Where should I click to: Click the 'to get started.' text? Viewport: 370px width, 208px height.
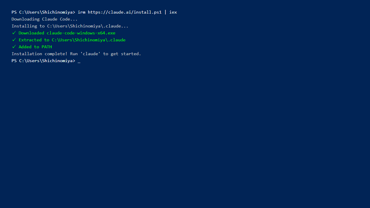(122, 54)
